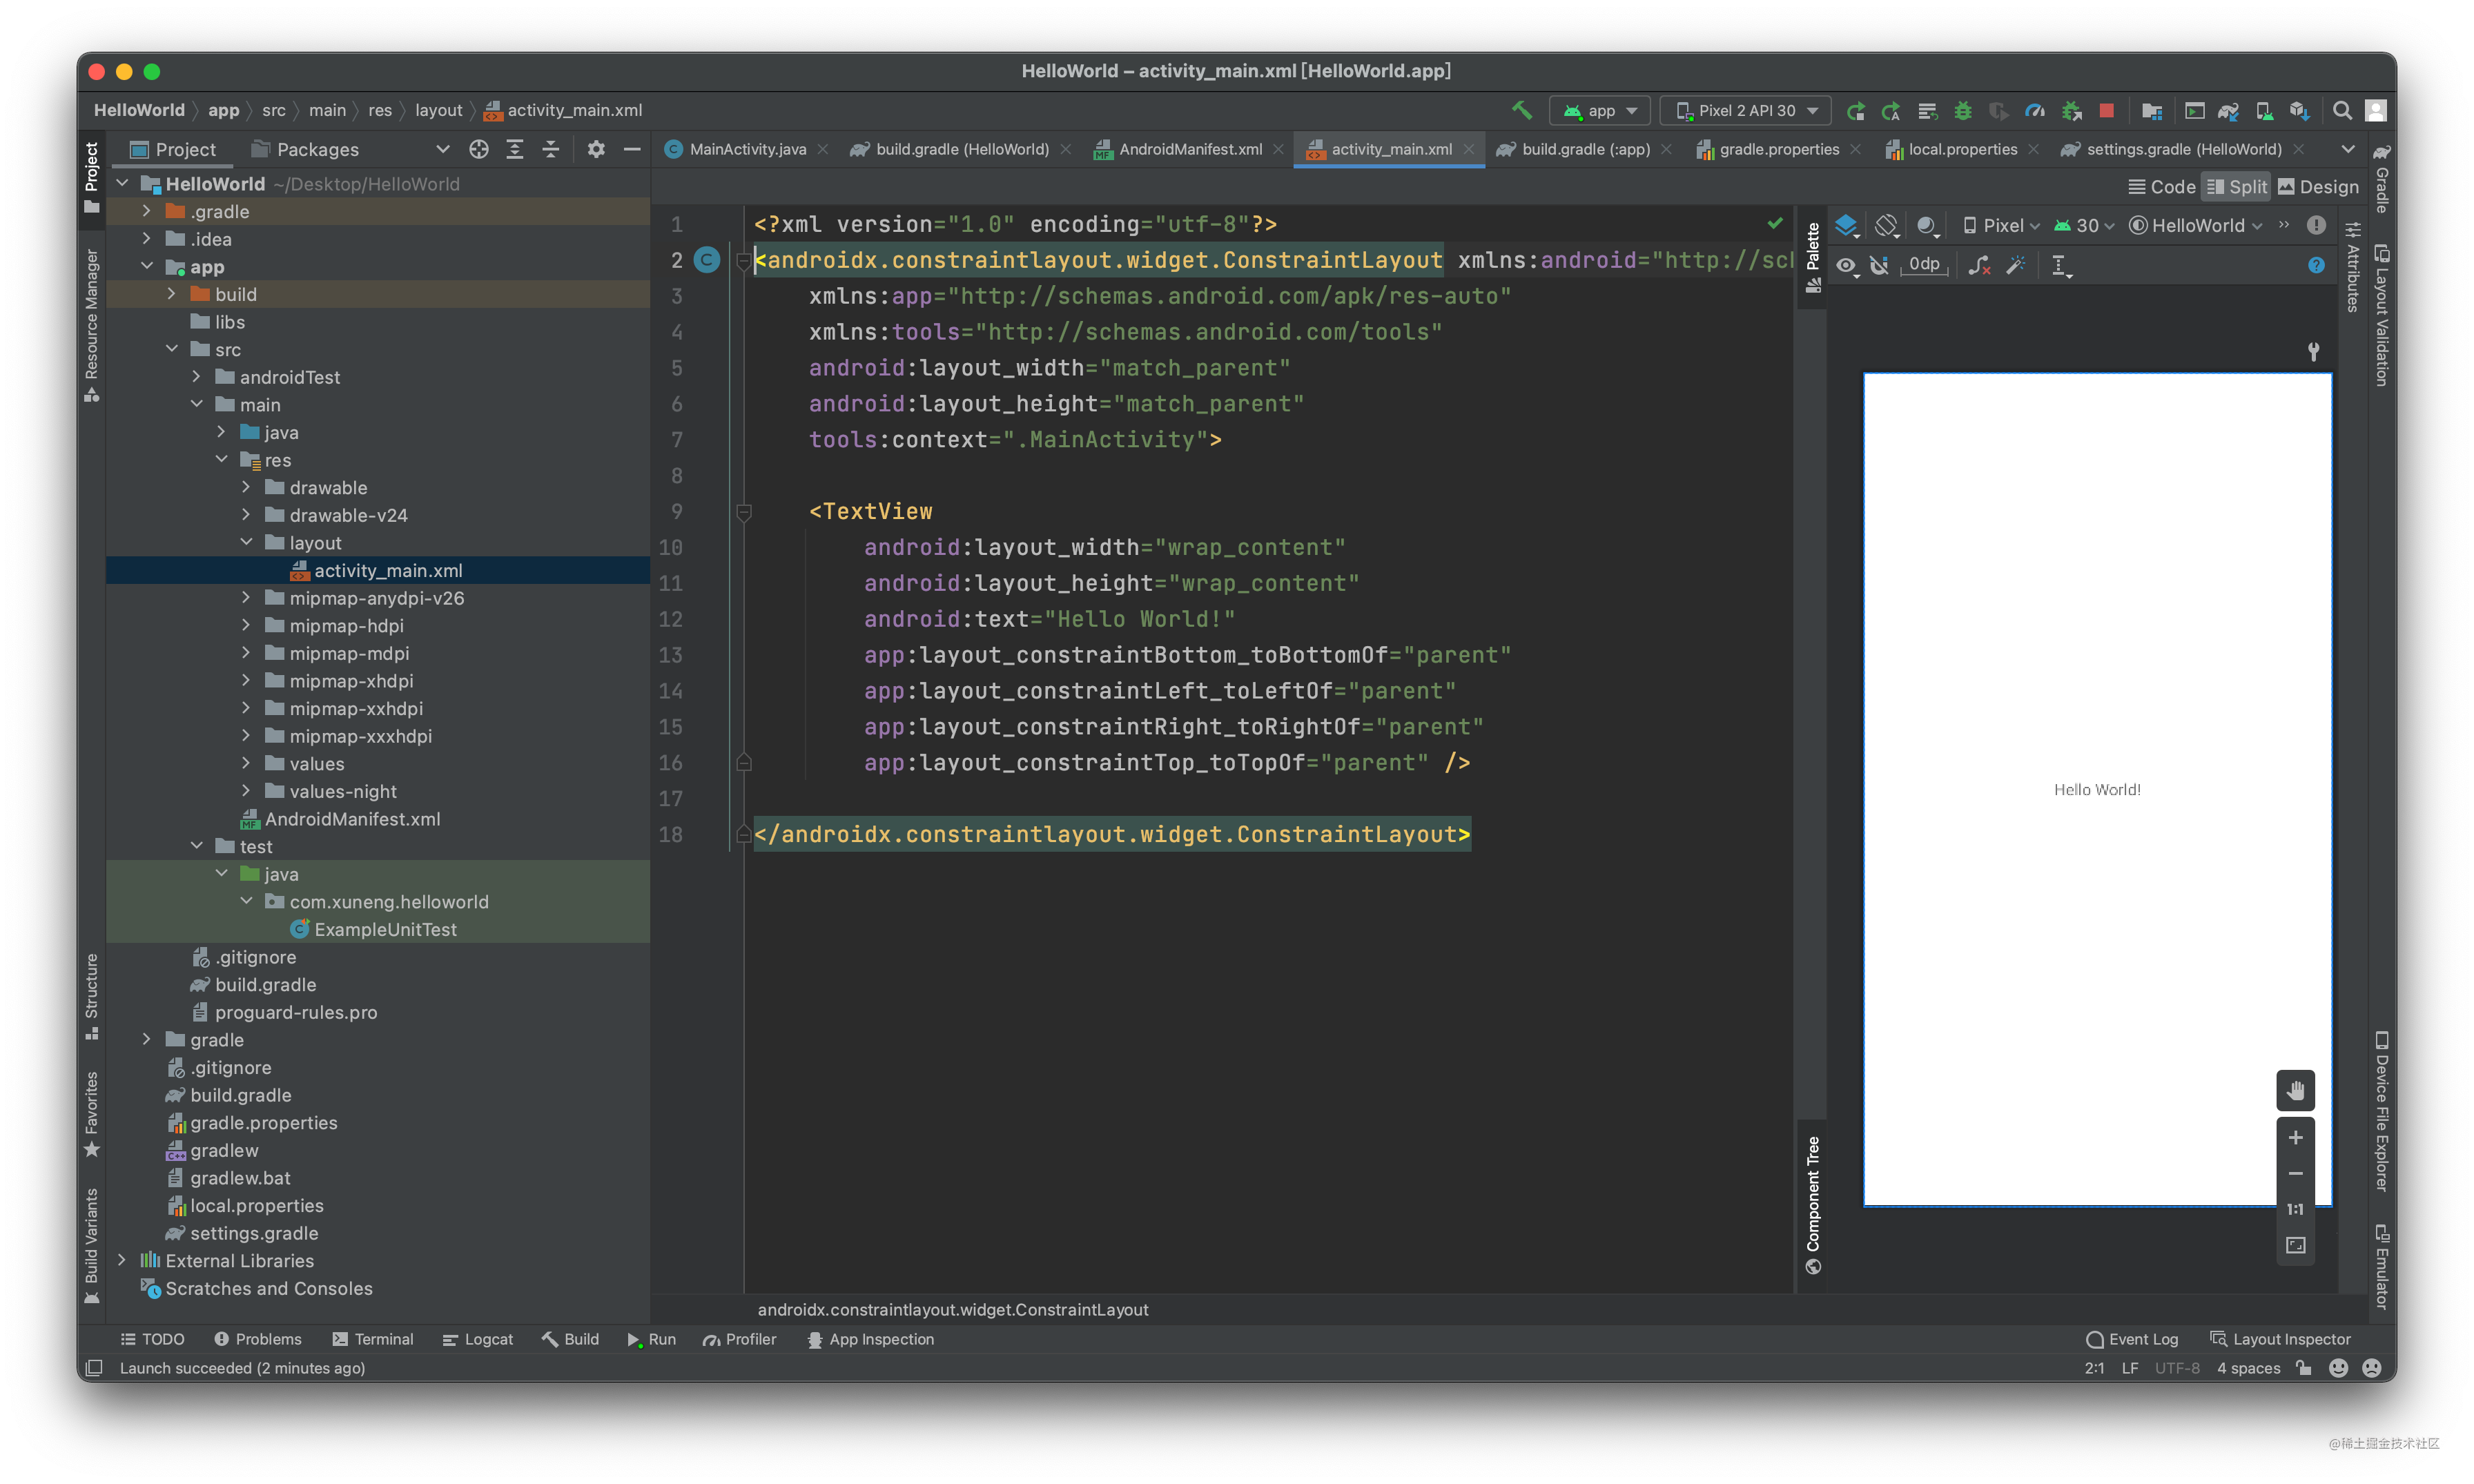Expand the drawable folder in tree
This screenshot has width=2474, height=1484.
246,487
